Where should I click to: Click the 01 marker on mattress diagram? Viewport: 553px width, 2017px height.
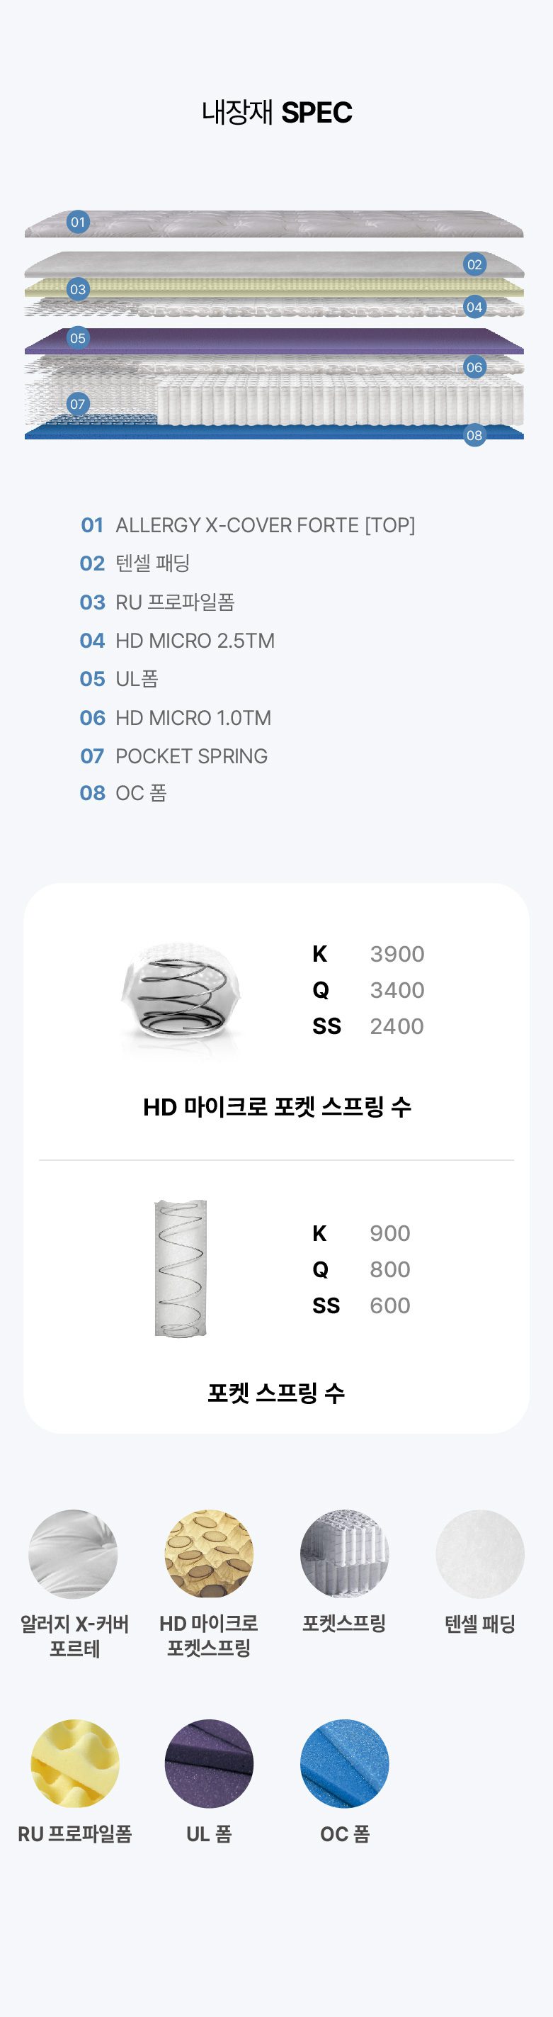pyautogui.click(x=77, y=223)
